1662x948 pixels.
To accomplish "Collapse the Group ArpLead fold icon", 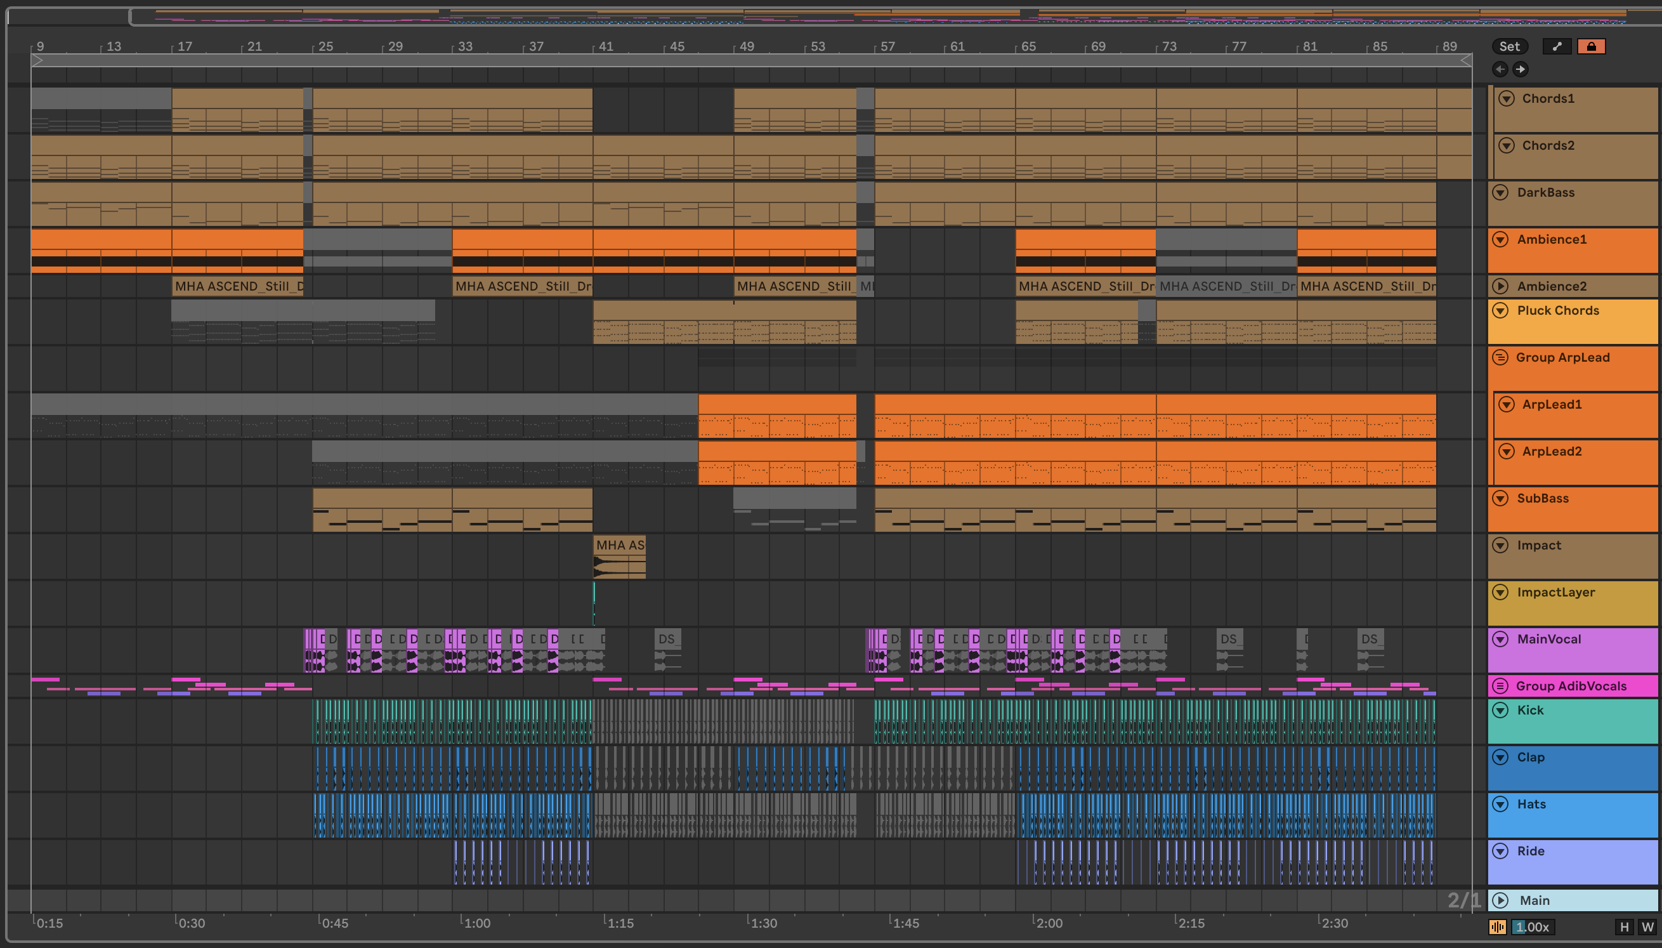I will (1500, 357).
